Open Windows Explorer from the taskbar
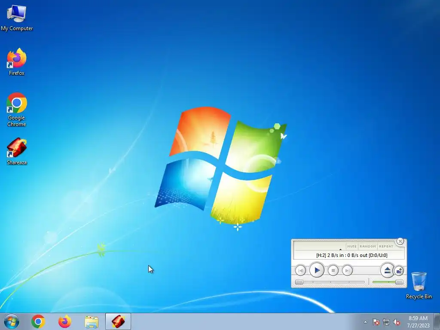The height and width of the screenshot is (330, 440). click(92, 321)
